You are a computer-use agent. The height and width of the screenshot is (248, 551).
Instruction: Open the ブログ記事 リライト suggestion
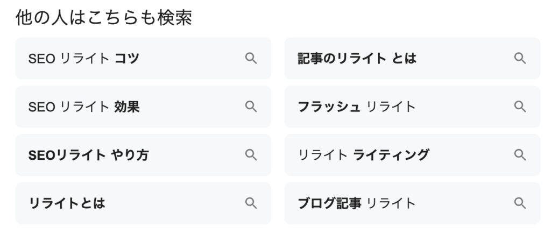pyautogui.click(x=357, y=203)
